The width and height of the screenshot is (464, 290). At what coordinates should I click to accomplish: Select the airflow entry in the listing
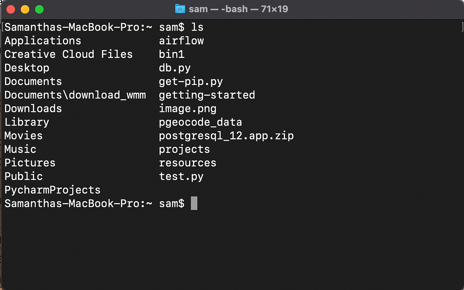[181, 41]
